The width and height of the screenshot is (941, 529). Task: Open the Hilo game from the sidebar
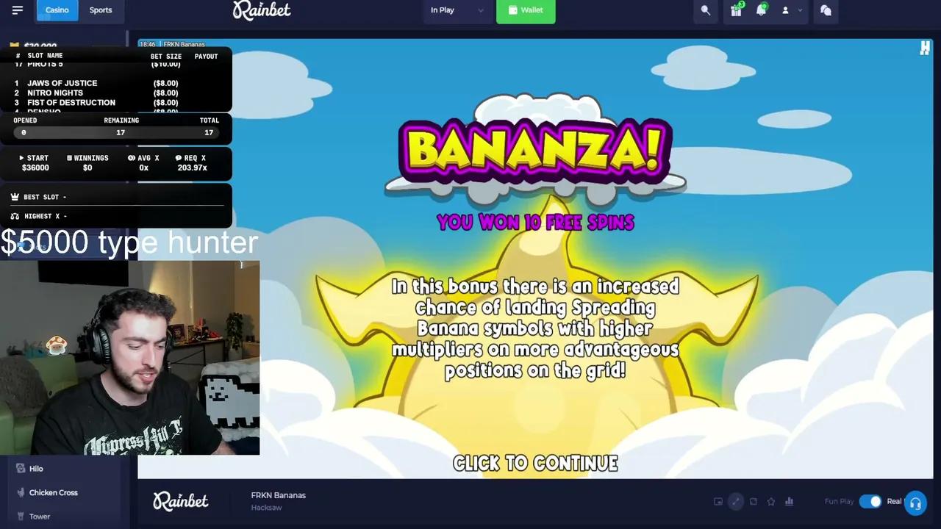[x=36, y=469]
